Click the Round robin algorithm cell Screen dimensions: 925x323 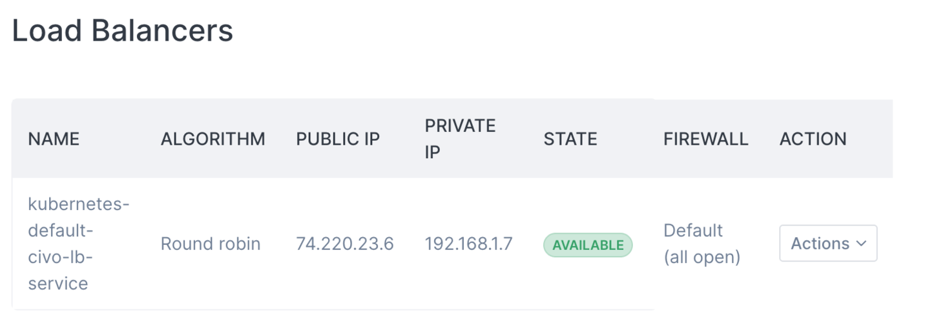pos(211,244)
